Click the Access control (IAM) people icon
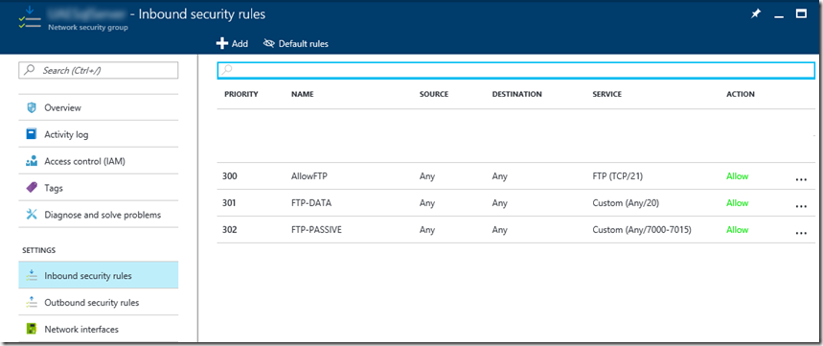This screenshot has width=823, height=346. point(31,161)
